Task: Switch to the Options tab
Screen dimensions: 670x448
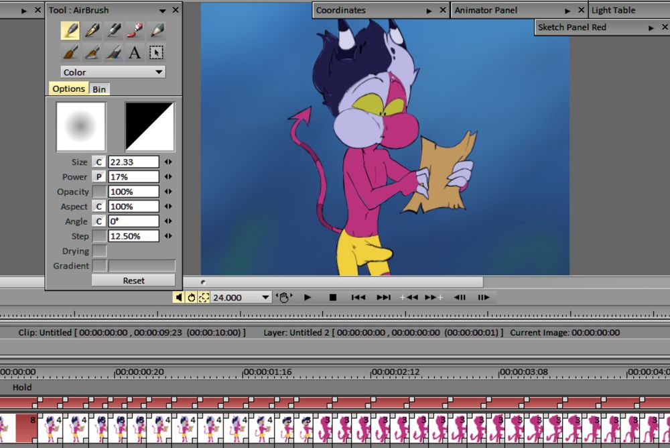Action: point(69,89)
